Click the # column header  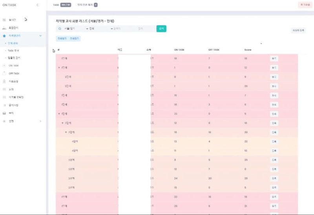[58, 50]
